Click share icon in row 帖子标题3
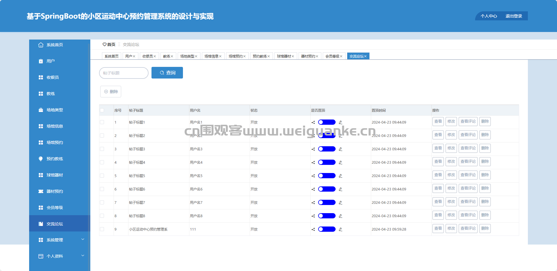The image size is (557, 271). point(313,149)
